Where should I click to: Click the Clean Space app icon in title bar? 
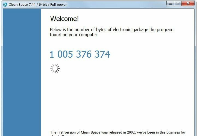pos(5,5)
